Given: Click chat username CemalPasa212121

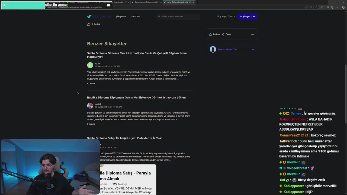Looking at the screenshot, I should click(x=294, y=135).
